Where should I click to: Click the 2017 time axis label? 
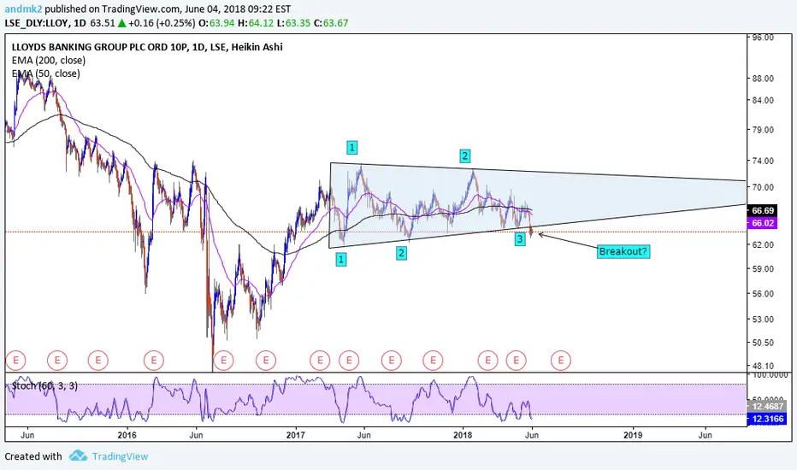coord(295,435)
